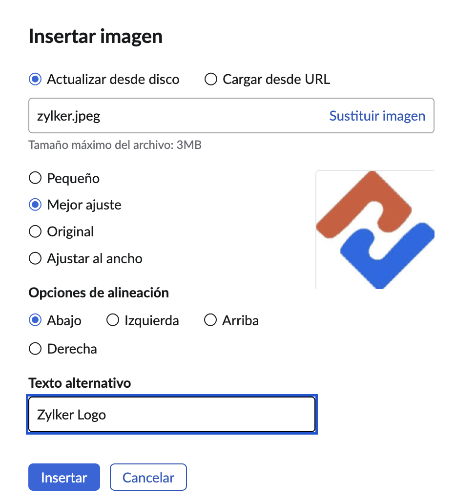Set alignment to 'Abajo'

35,320
